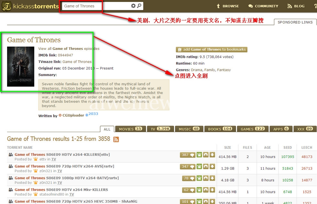Open torrent S06E09 HDTV x264 Mkv-KILLERS
The image size is (317, 204).
coord(61,190)
